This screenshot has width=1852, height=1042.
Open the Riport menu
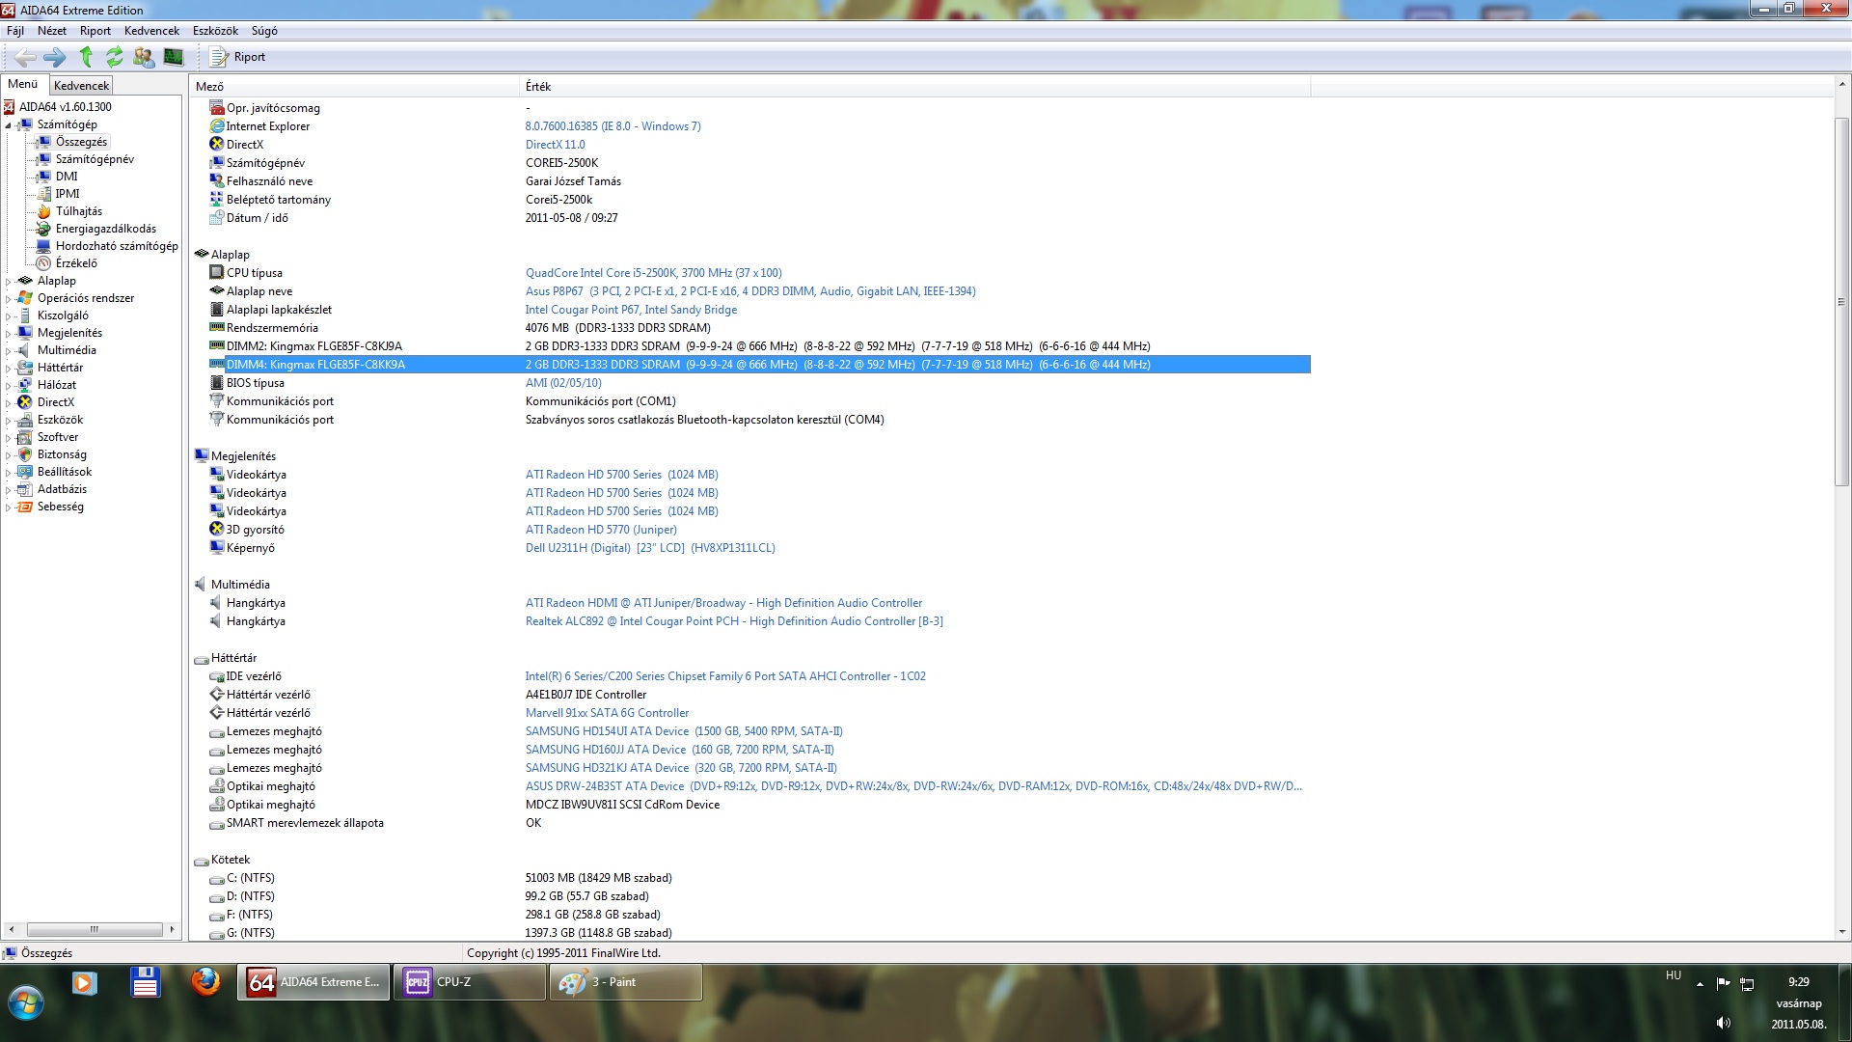pos(95,31)
